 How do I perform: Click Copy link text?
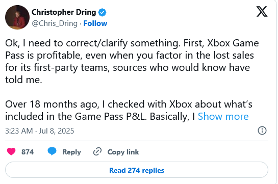pos(123,152)
